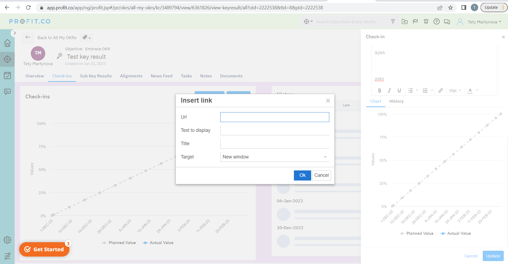Click the search filter lines icon
Image resolution: width=508 pixels, height=264 pixels.
click(x=393, y=22)
